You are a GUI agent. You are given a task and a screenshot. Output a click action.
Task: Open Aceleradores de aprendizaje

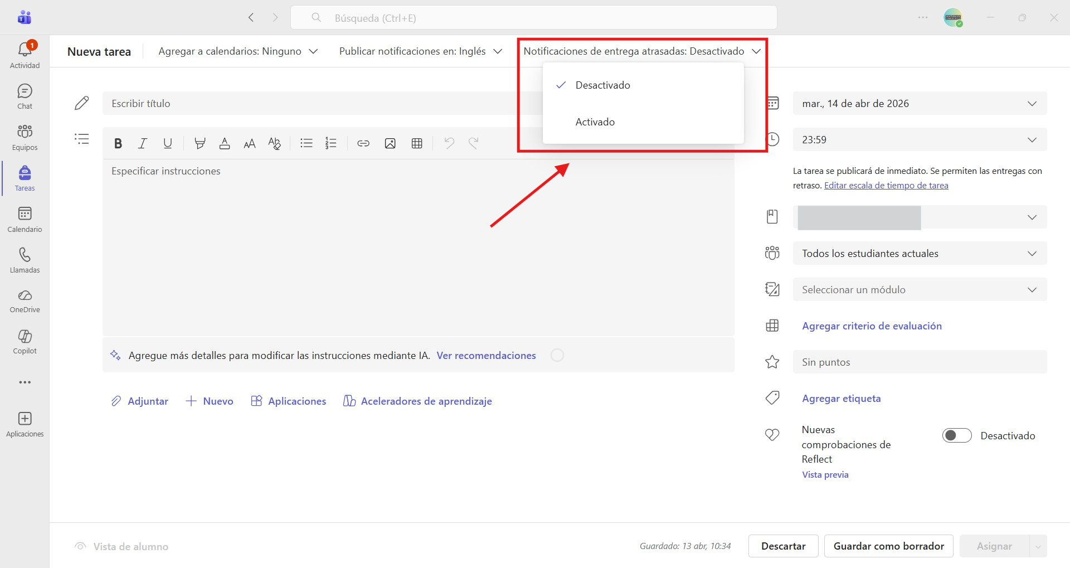click(417, 401)
